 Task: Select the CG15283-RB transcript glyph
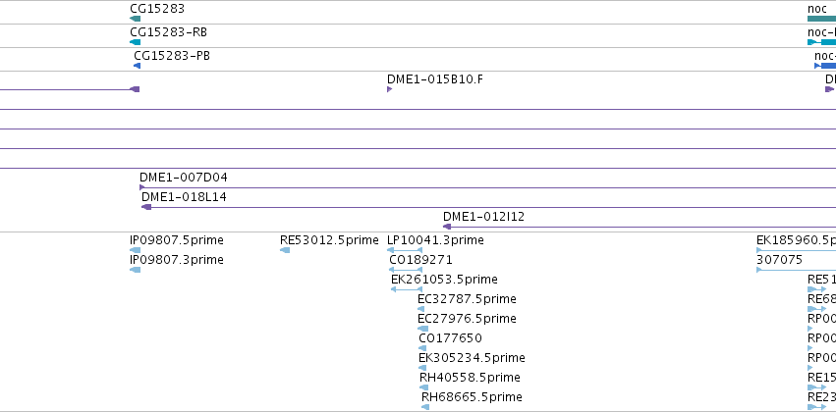coord(135,42)
